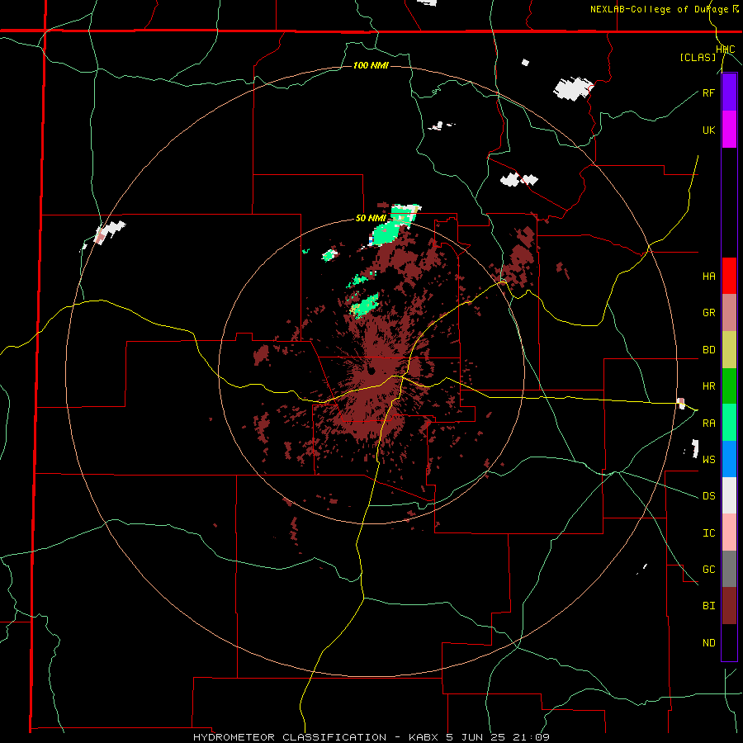The width and height of the screenshot is (743, 743).
Task: Click the UK magenta legend swatch
Action: pos(729,130)
